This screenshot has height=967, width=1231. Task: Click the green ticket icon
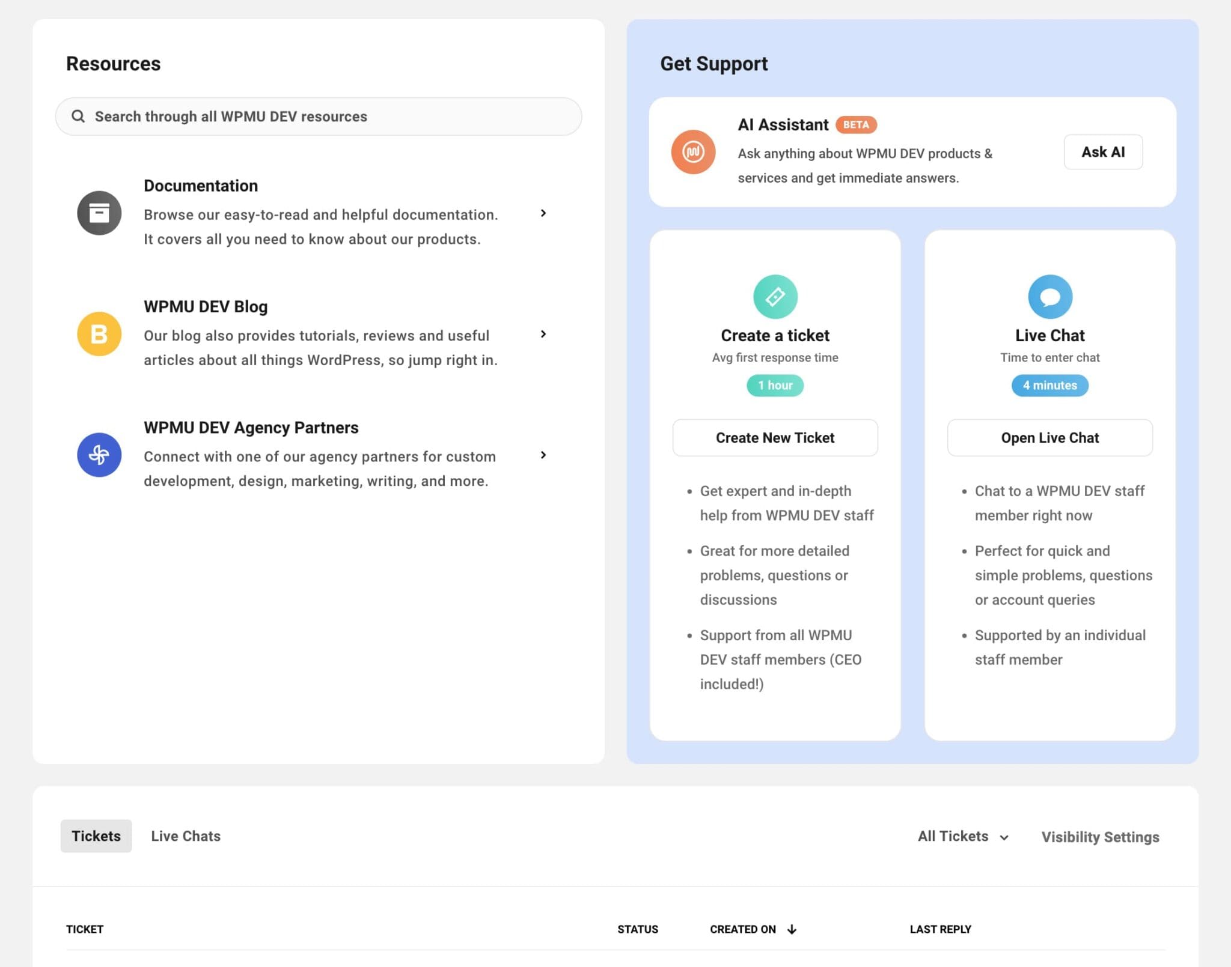pos(775,296)
